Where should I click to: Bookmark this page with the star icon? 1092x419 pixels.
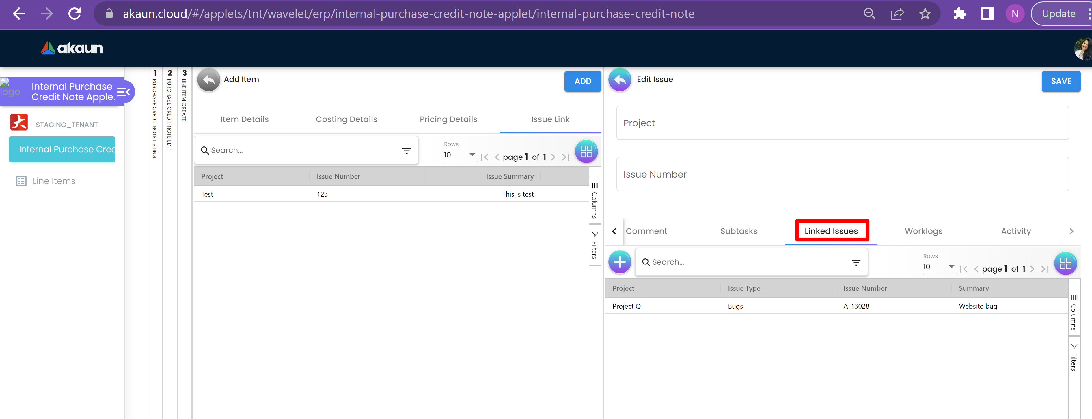pos(925,14)
